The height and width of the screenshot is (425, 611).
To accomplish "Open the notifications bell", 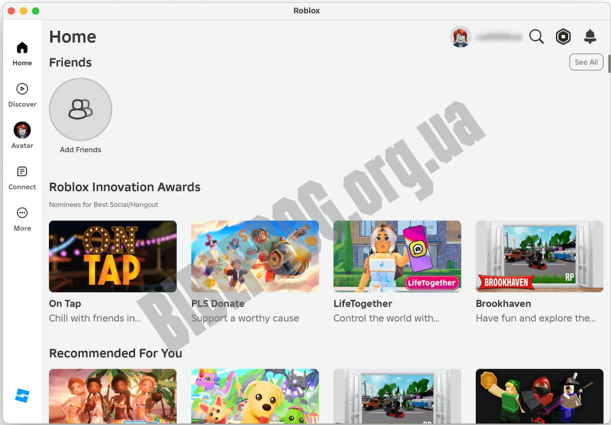I will [x=590, y=37].
